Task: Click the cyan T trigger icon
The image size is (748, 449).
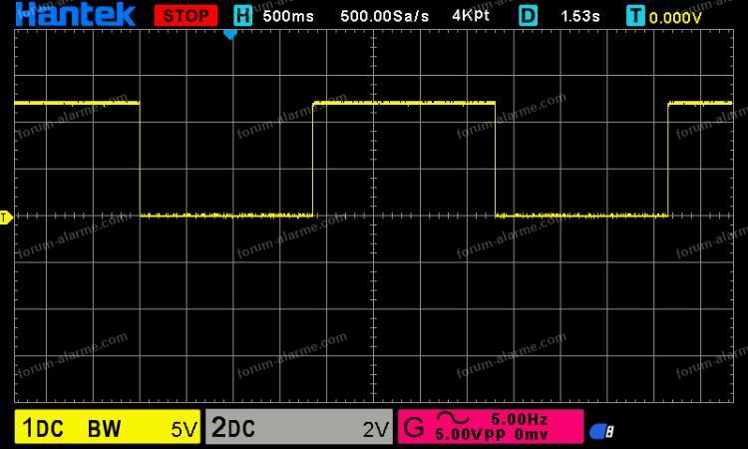Action: pyautogui.click(x=634, y=16)
